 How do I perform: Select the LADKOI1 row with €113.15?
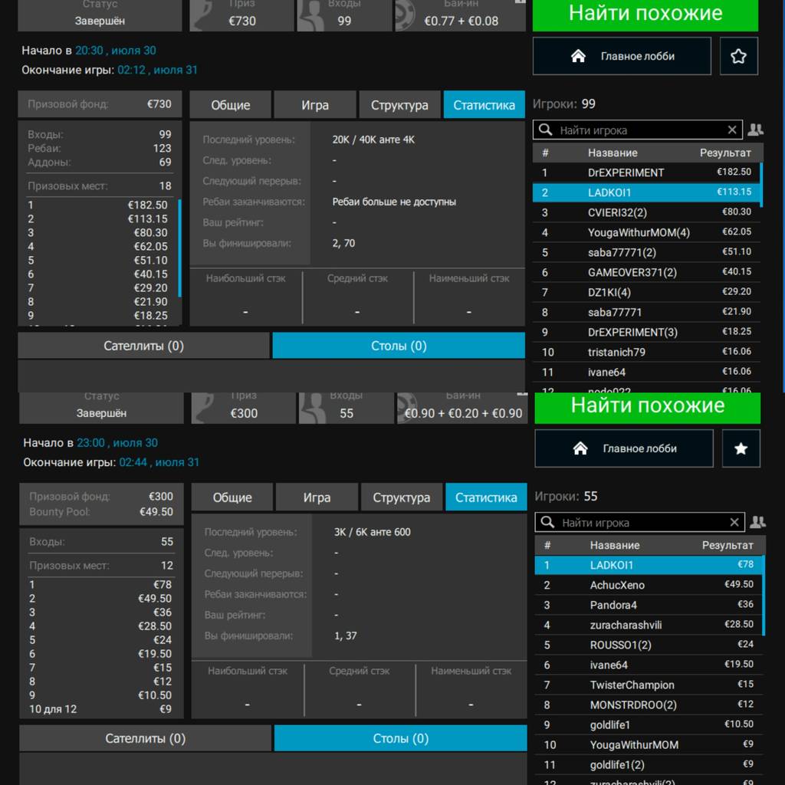[x=645, y=192]
